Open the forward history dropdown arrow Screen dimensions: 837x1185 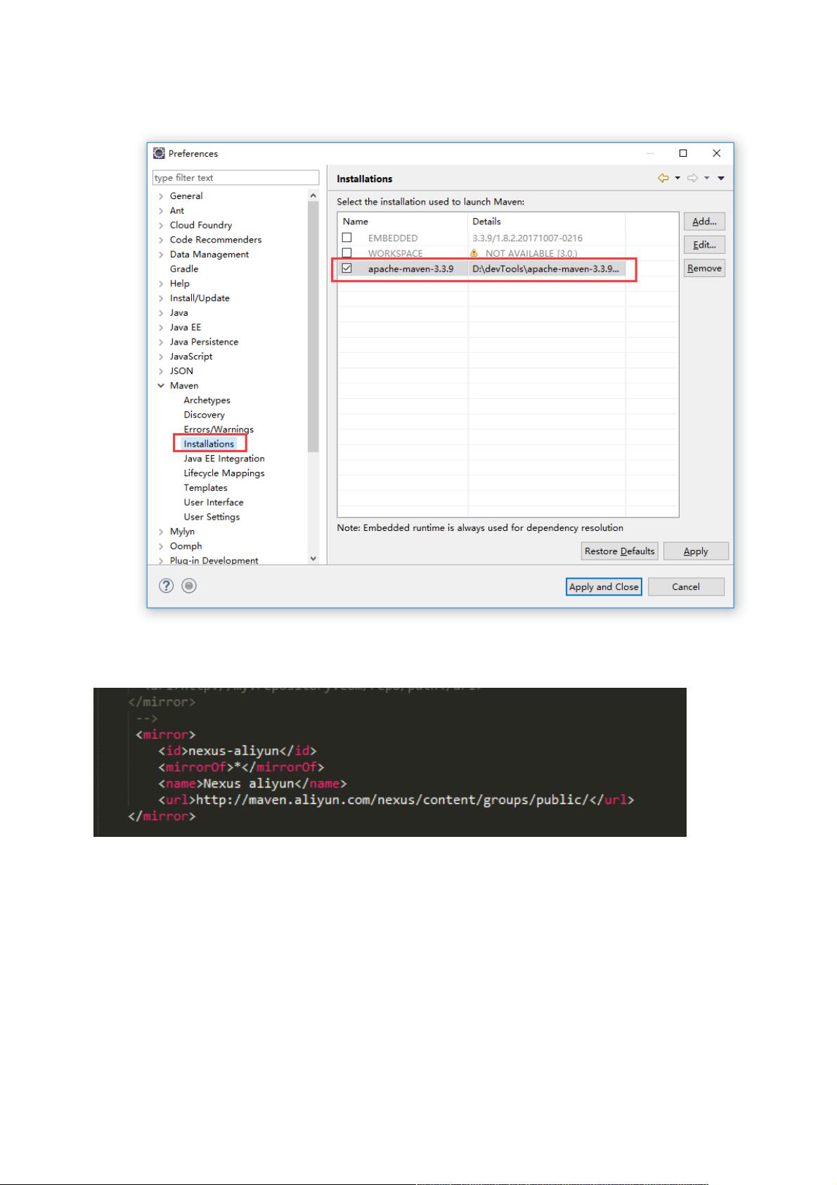click(707, 179)
